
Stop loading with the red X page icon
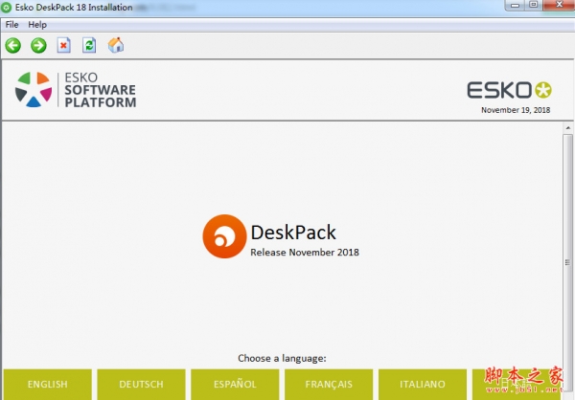click(x=64, y=45)
